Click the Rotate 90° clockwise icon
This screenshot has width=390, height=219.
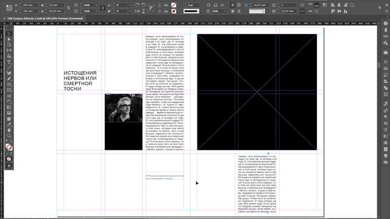point(137,5)
